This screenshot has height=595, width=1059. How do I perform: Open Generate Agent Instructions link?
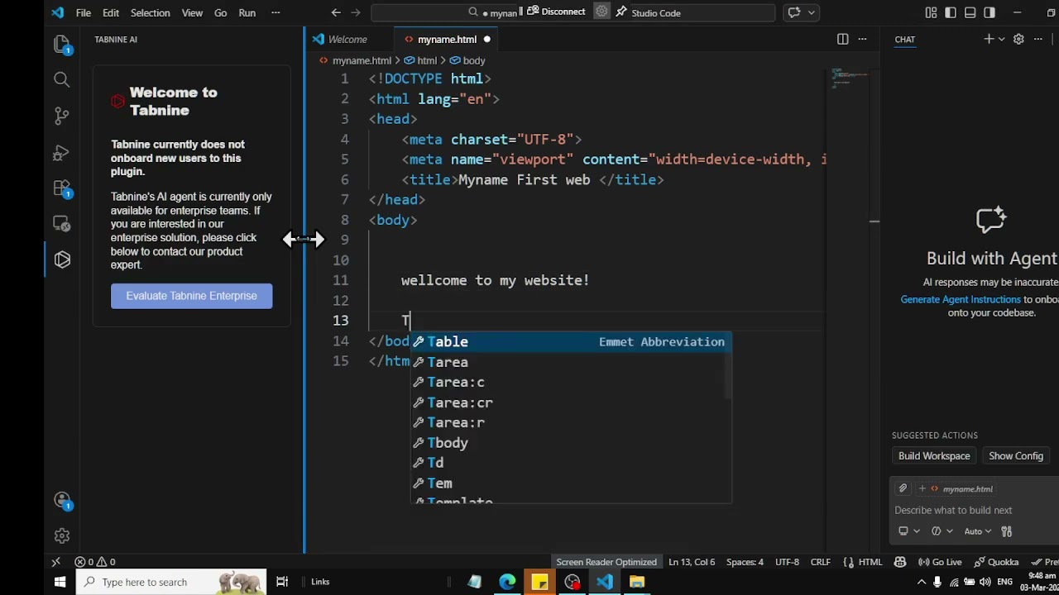pos(961,299)
